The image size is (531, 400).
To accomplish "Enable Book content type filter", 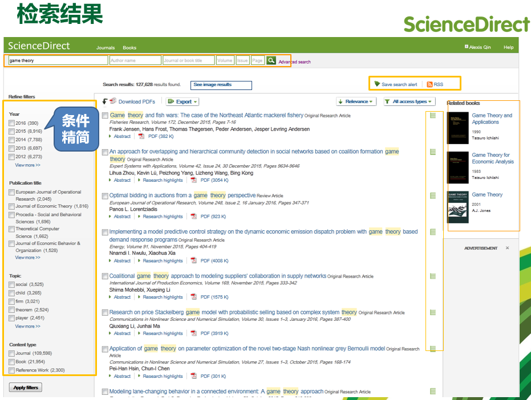I will 12,362.
